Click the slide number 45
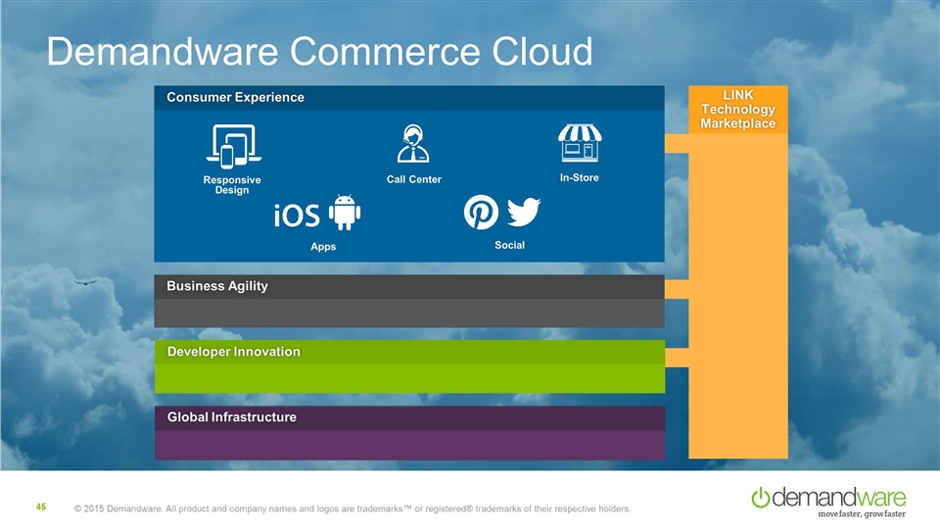 tap(41, 506)
